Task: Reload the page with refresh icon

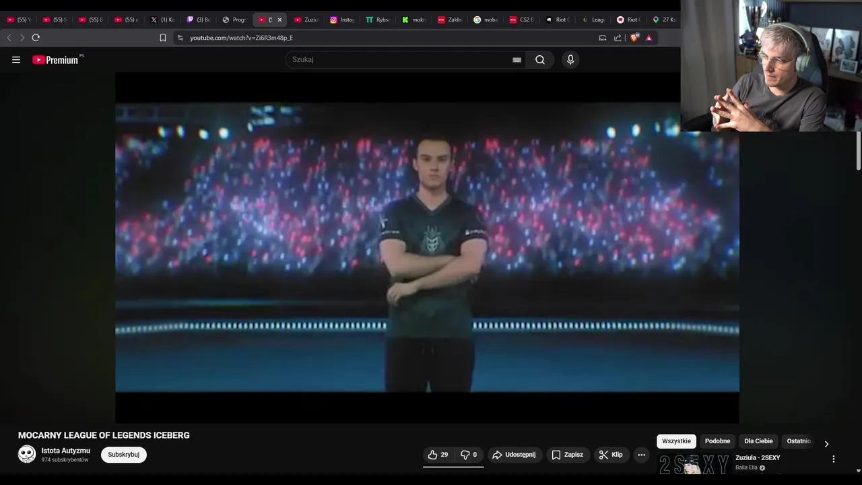Action: pyautogui.click(x=36, y=38)
